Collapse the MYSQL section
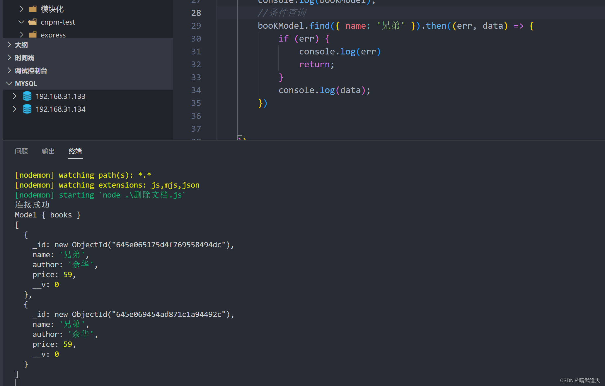 tap(9, 83)
